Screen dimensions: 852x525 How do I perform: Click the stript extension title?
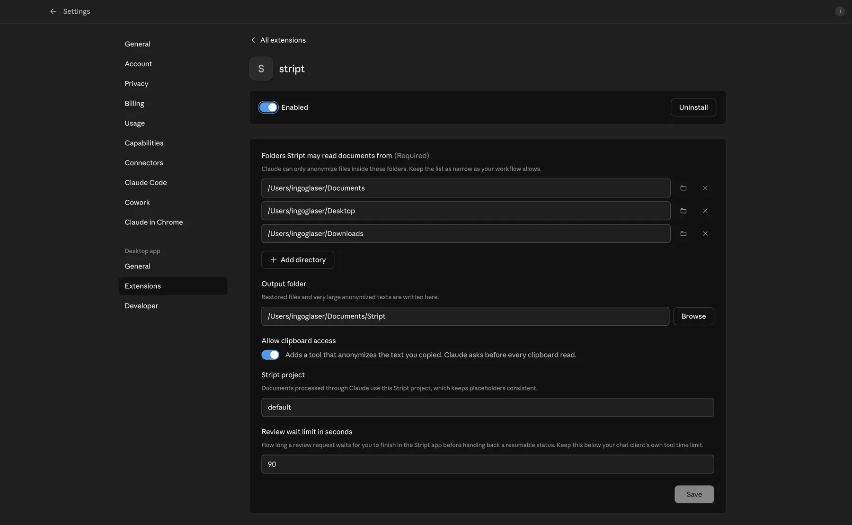point(292,69)
